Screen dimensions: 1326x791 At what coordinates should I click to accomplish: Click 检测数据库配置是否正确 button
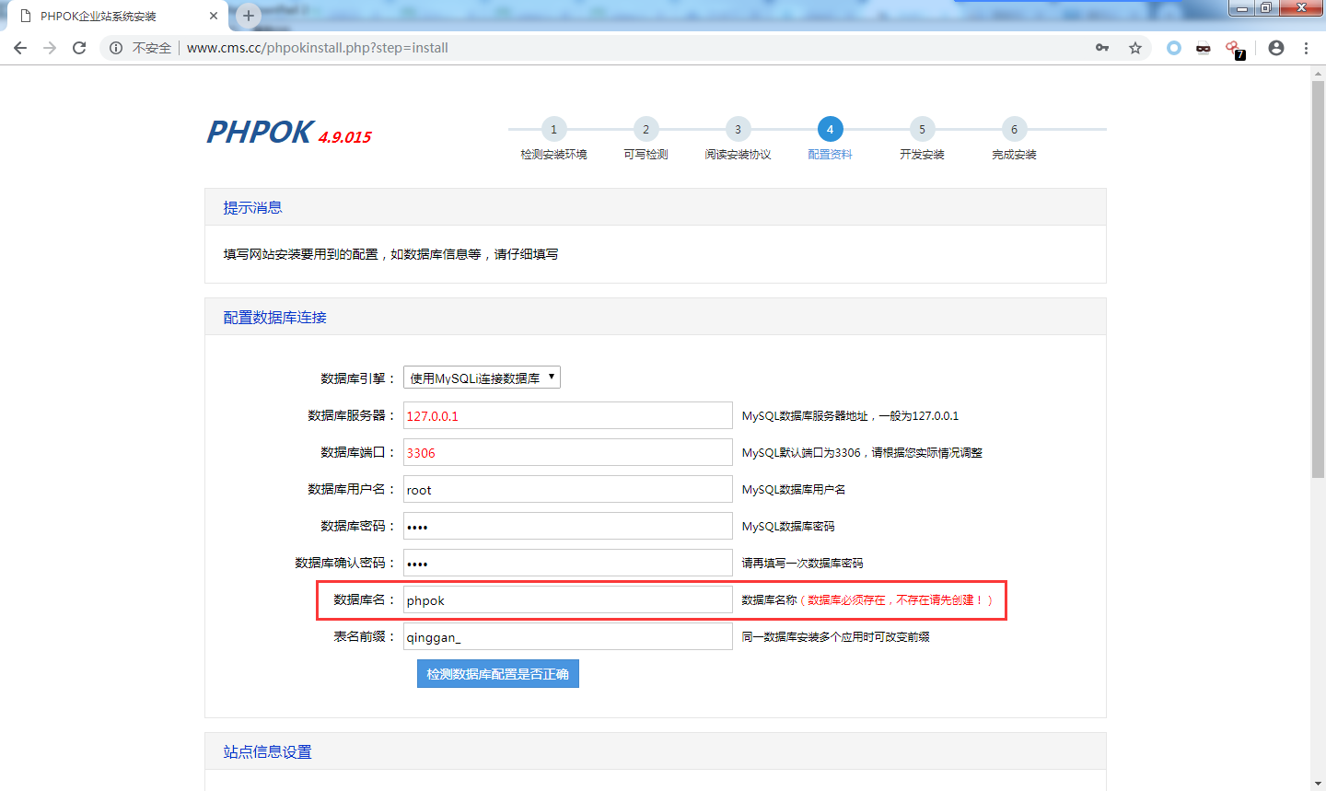498,674
